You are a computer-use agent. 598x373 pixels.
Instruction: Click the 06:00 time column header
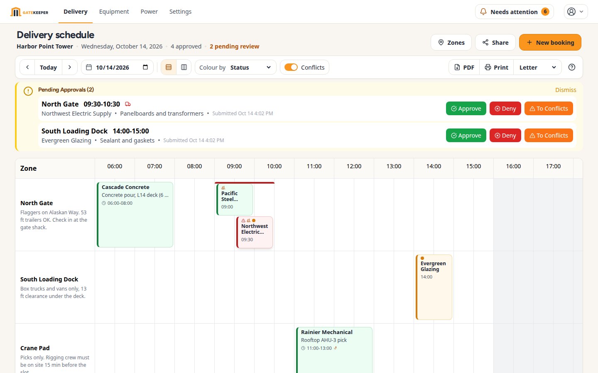pos(115,166)
